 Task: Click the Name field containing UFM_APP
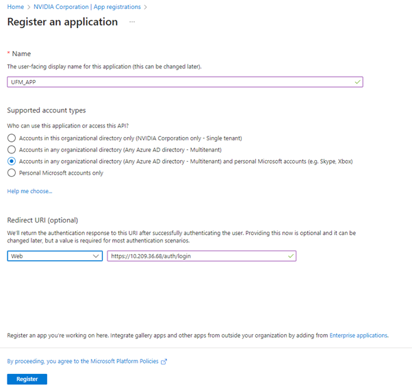[178, 81]
